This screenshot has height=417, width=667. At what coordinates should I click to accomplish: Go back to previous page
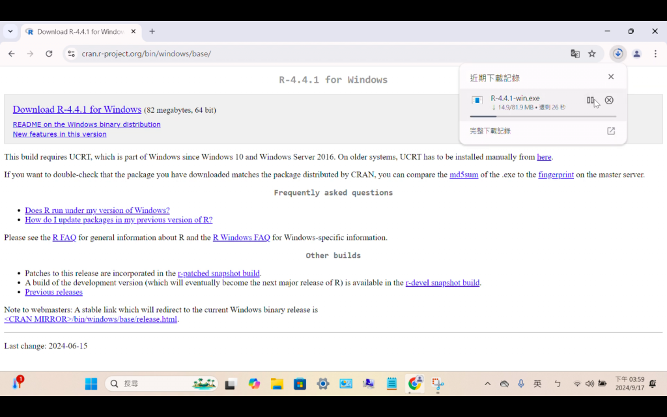tap(12, 53)
